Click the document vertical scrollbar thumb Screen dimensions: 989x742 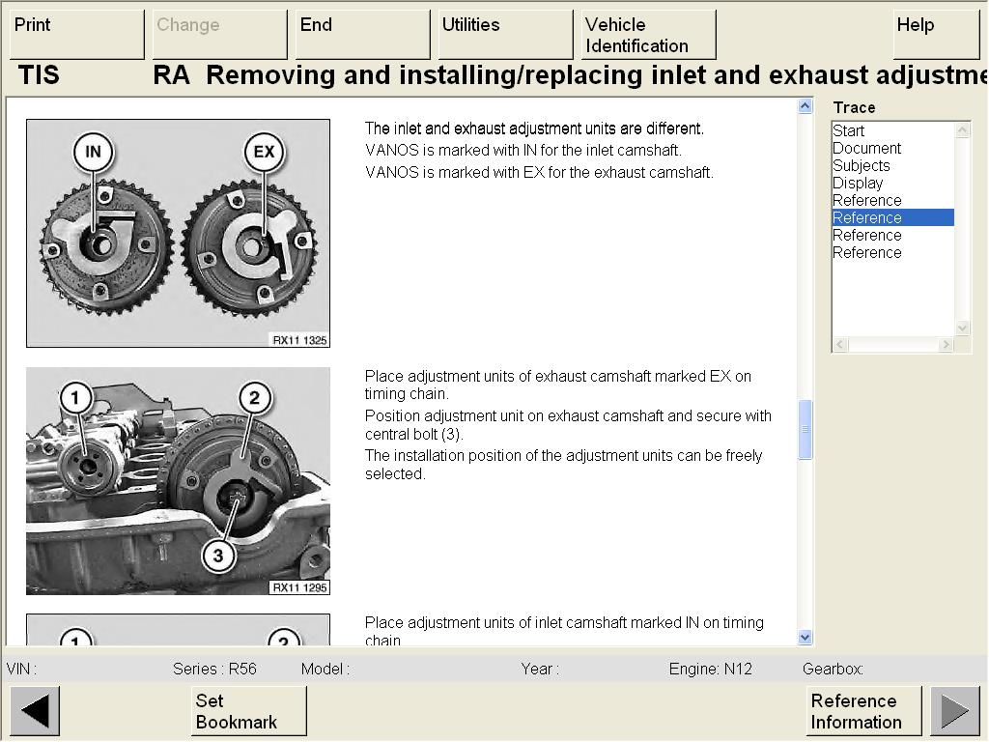coord(805,429)
